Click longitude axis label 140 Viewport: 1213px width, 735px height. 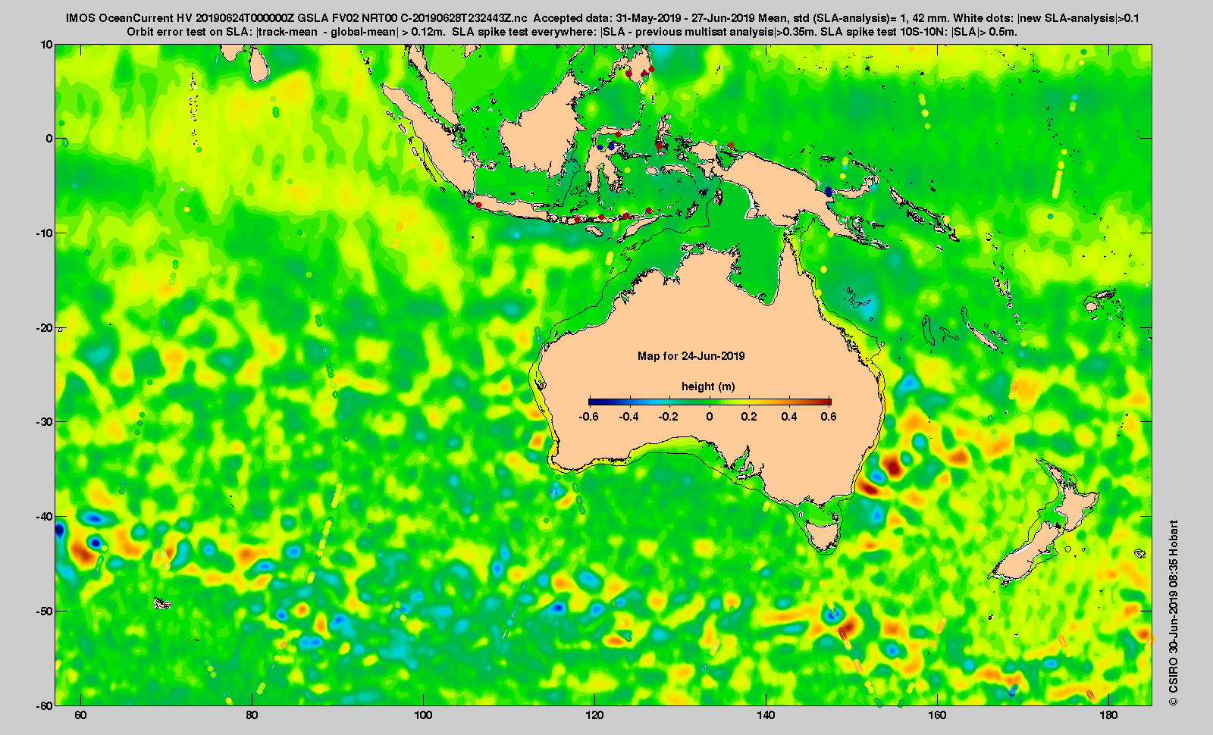click(x=766, y=715)
